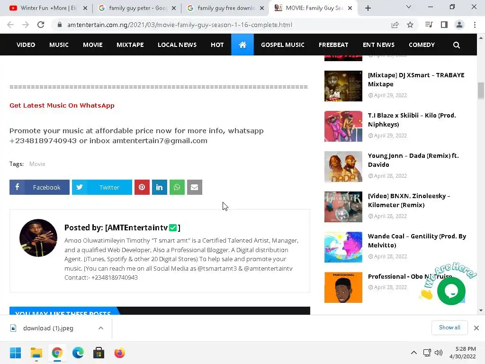Open the VIDEO menu item
The width and height of the screenshot is (485, 364).
pyautogui.click(x=26, y=45)
